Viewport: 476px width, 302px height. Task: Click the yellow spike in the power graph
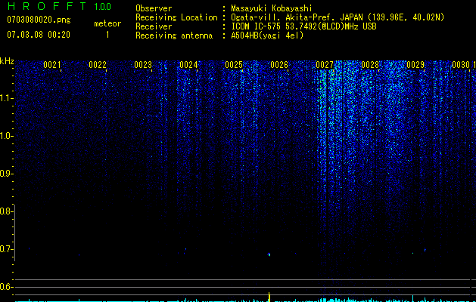(269, 297)
